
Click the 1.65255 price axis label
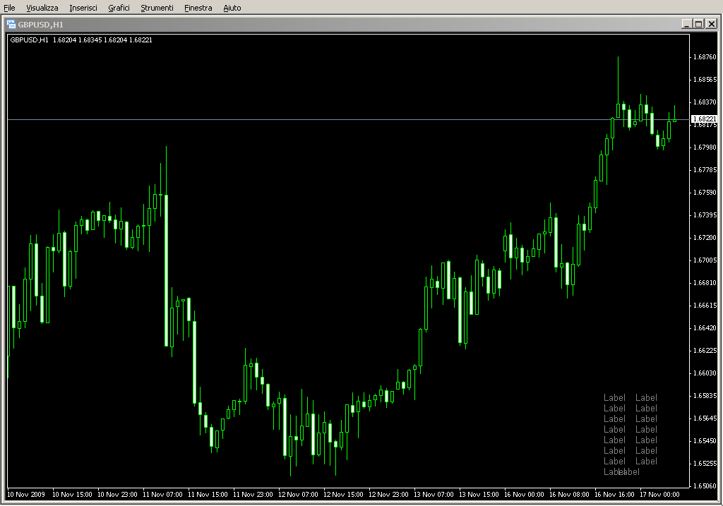click(x=705, y=464)
